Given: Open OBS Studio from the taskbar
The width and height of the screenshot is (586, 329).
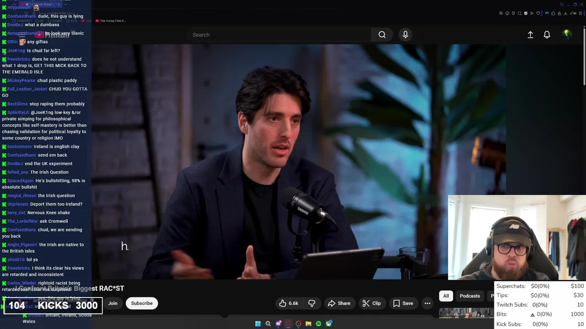Looking at the screenshot, I should [298, 324].
